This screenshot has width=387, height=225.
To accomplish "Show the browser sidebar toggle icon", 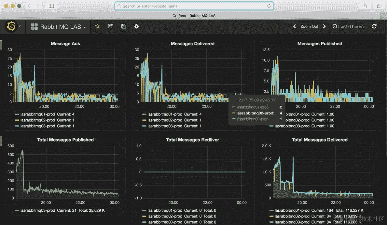I will click(x=51, y=6).
